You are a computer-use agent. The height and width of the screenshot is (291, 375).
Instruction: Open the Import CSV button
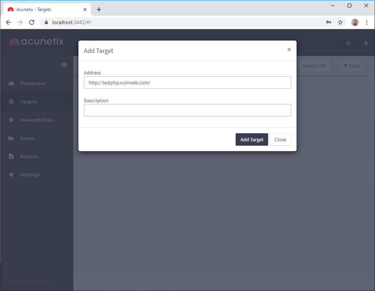[x=314, y=66]
